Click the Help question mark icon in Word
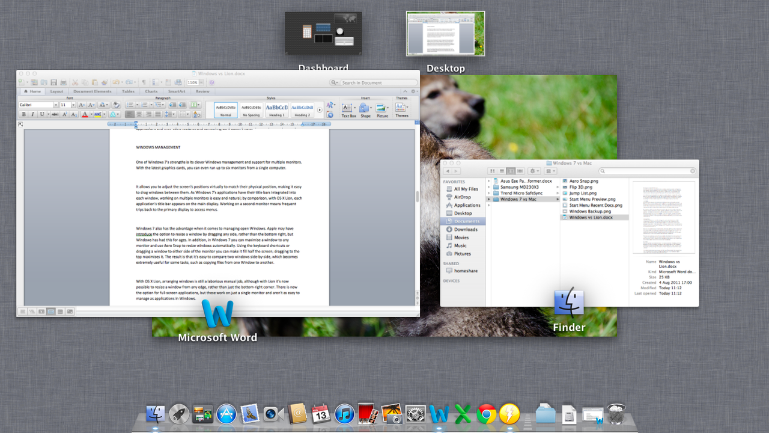 pos(211,82)
